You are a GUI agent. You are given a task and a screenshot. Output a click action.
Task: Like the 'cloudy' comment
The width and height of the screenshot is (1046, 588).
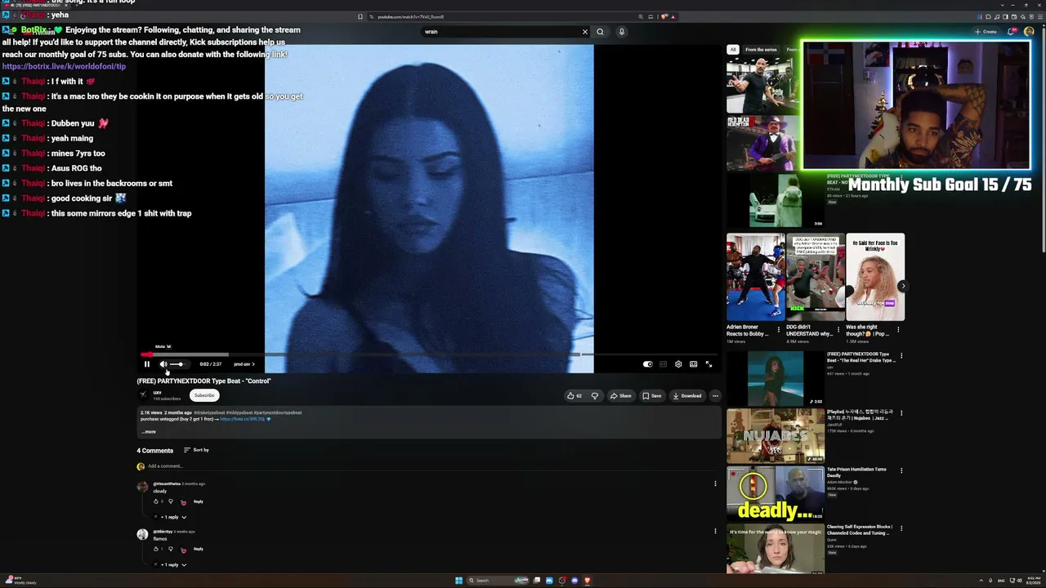pyautogui.click(x=156, y=501)
